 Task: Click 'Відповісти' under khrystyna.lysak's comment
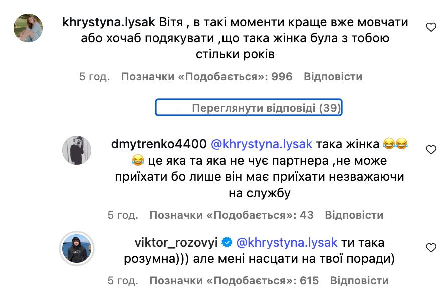tap(333, 77)
